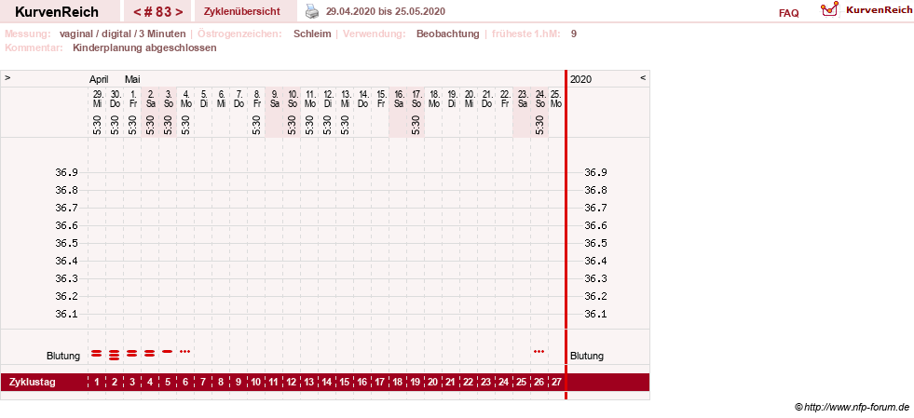This screenshot has height=418, width=914.
Task: Click the 2020 year label
Action: (580, 79)
